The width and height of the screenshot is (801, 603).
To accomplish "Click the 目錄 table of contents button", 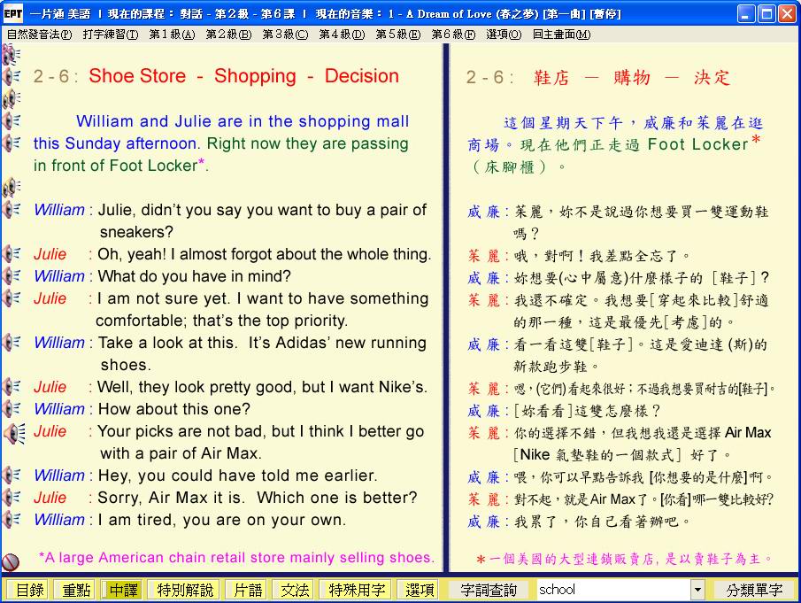I will pyautogui.click(x=29, y=590).
